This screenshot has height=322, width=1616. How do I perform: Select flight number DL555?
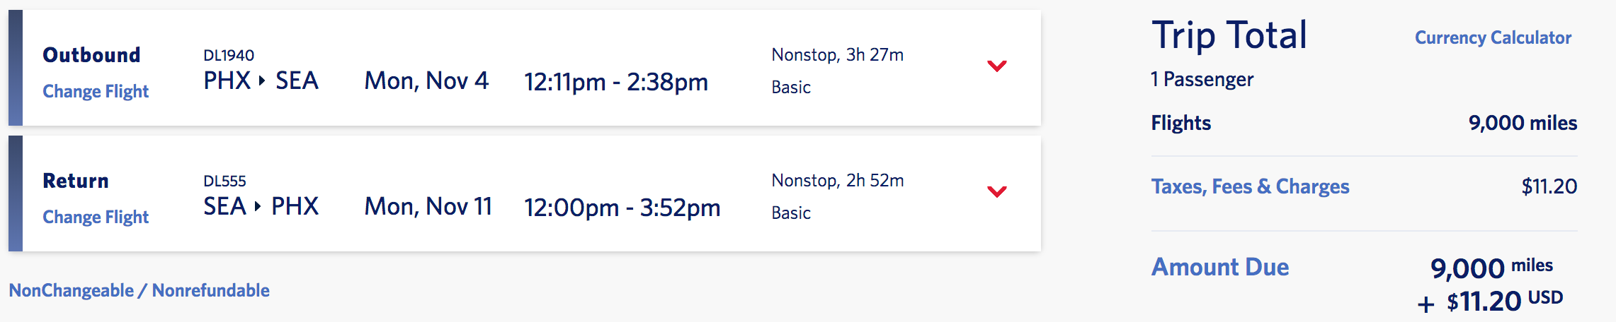point(224,181)
